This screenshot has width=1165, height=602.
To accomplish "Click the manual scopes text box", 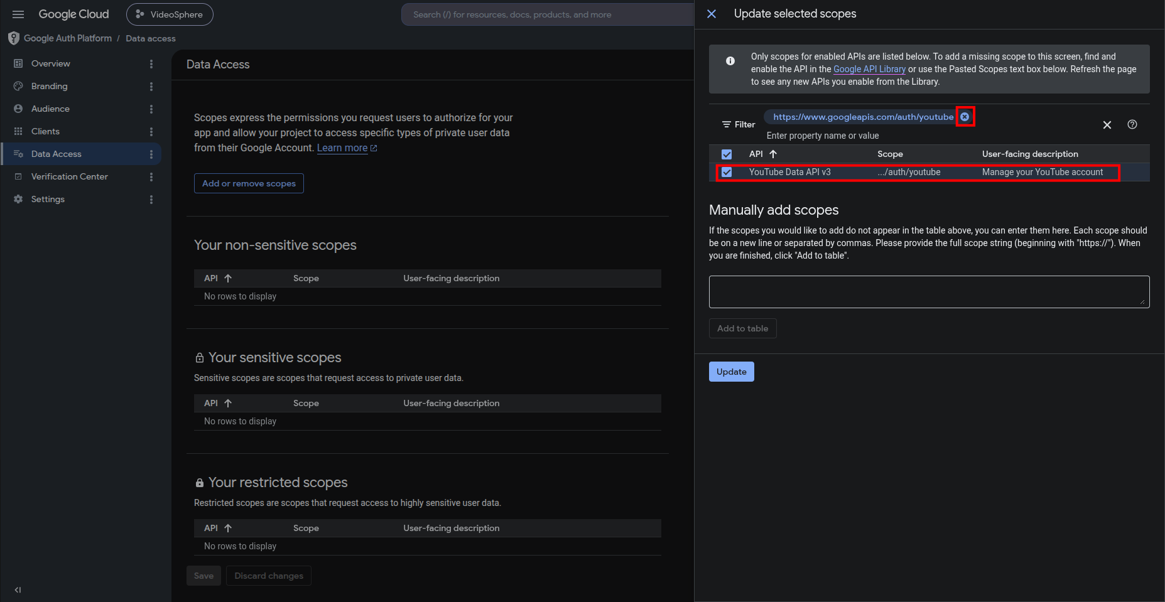I will [929, 292].
